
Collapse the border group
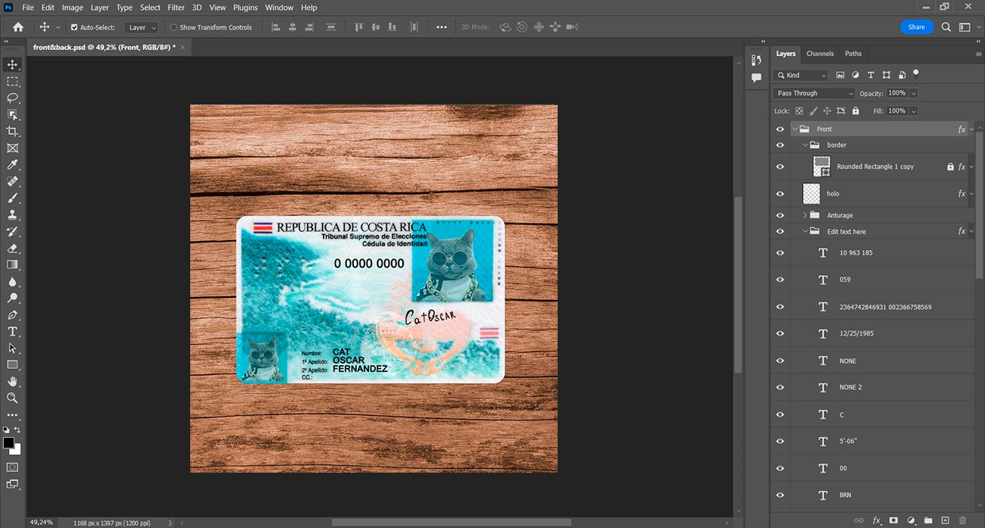tap(805, 145)
